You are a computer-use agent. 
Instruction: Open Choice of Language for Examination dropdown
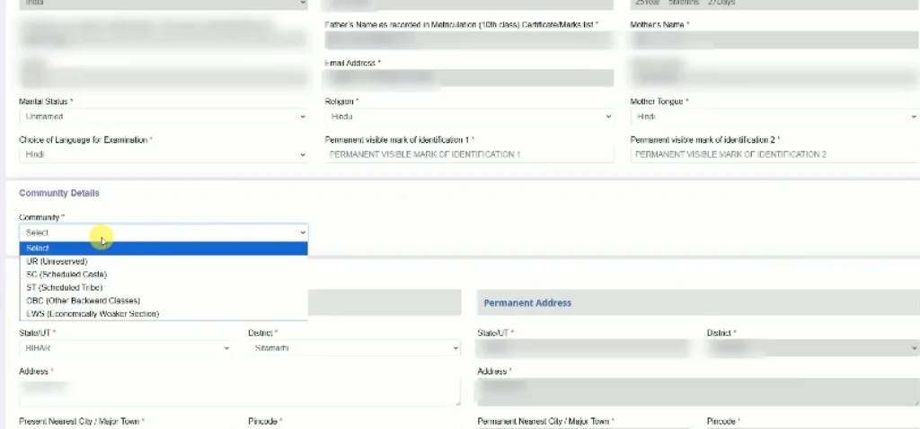point(164,154)
